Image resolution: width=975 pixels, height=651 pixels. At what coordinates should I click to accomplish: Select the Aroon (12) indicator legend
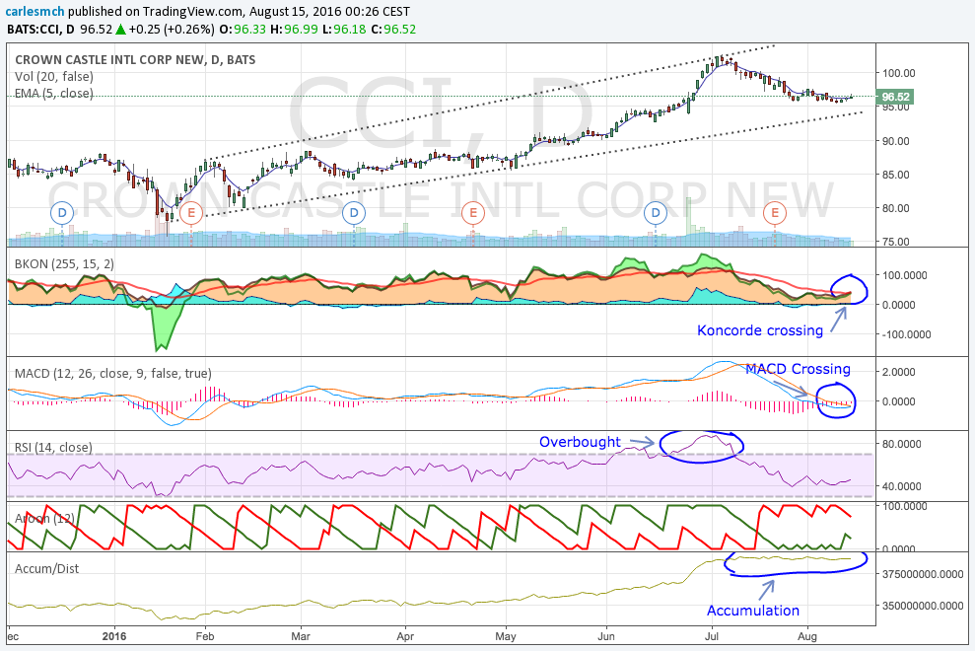44,519
